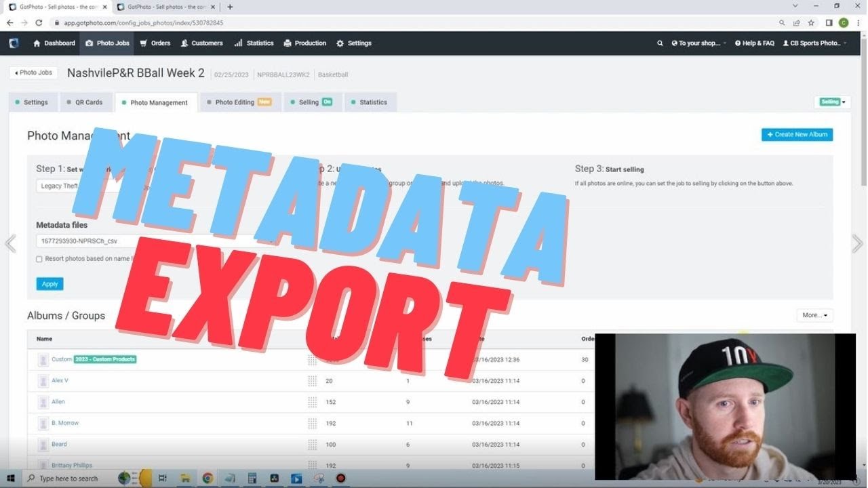The width and height of the screenshot is (868, 488).
Task: Toggle Resort photos based on name checkbox
Action: [x=39, y=259]
